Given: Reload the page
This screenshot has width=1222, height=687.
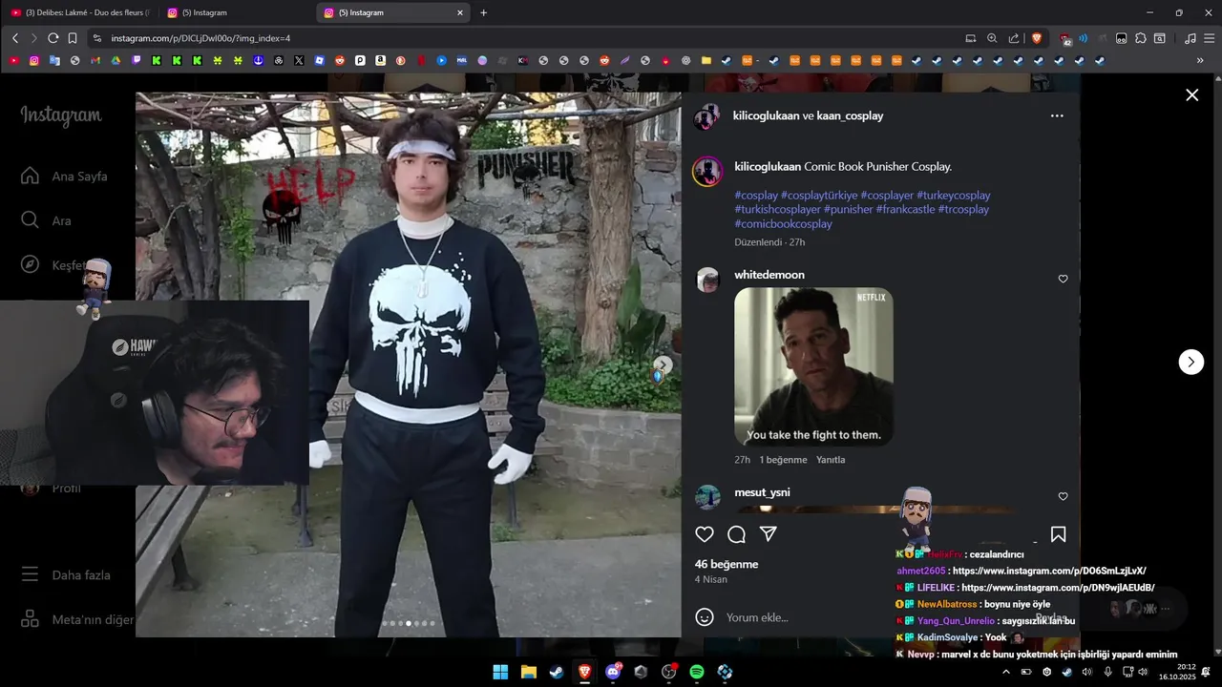Looking at the screenshot, I should [53, 38].
